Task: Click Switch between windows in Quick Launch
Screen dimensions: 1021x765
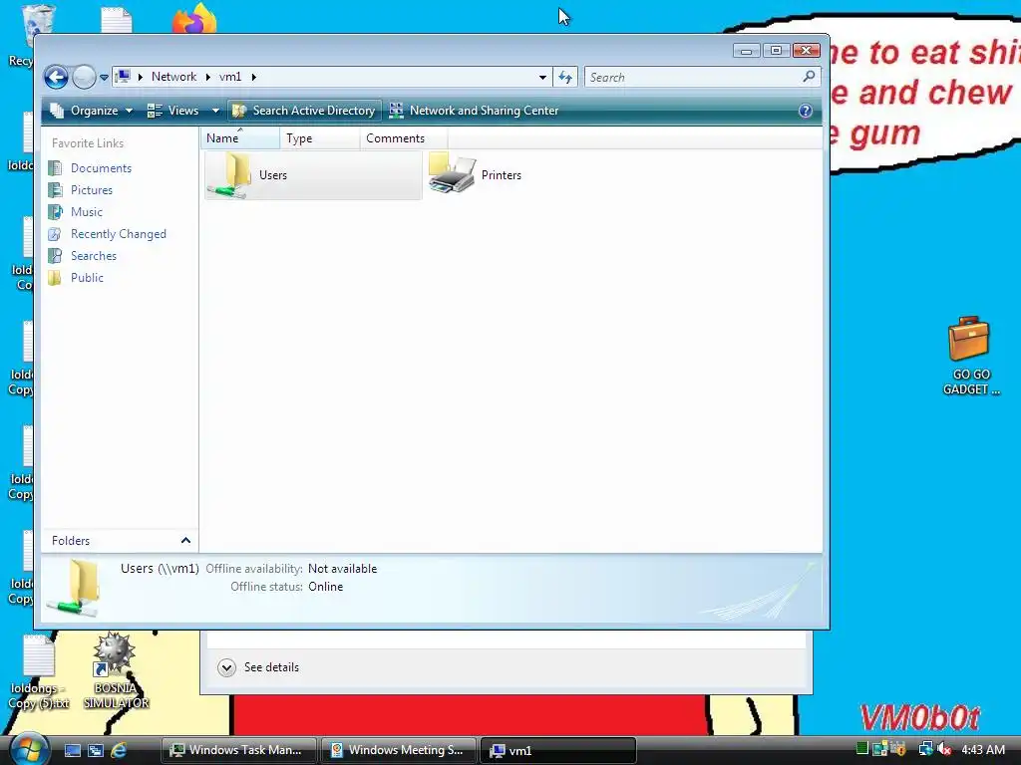Action: 96,750
